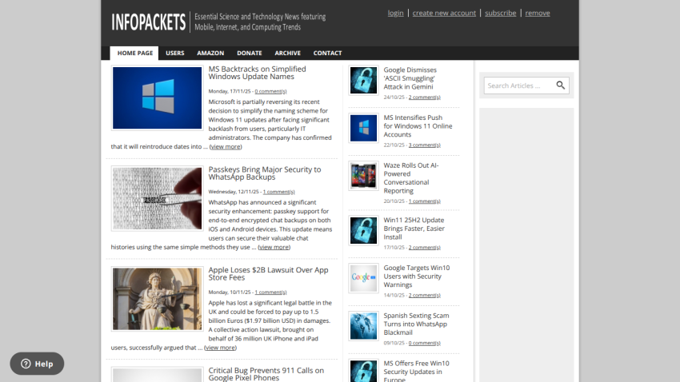Click the search magnifier icon
680x382 pixels.
pos(560,86)
